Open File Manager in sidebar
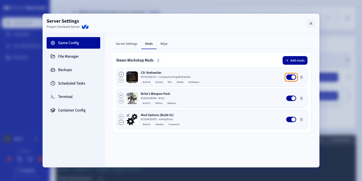This screenshot has height=181, width=362. click(73, 56)
